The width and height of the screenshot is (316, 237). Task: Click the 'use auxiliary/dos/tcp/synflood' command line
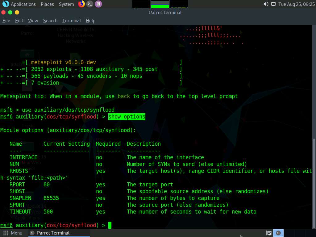pyautogui.click(x=68, y=110)
